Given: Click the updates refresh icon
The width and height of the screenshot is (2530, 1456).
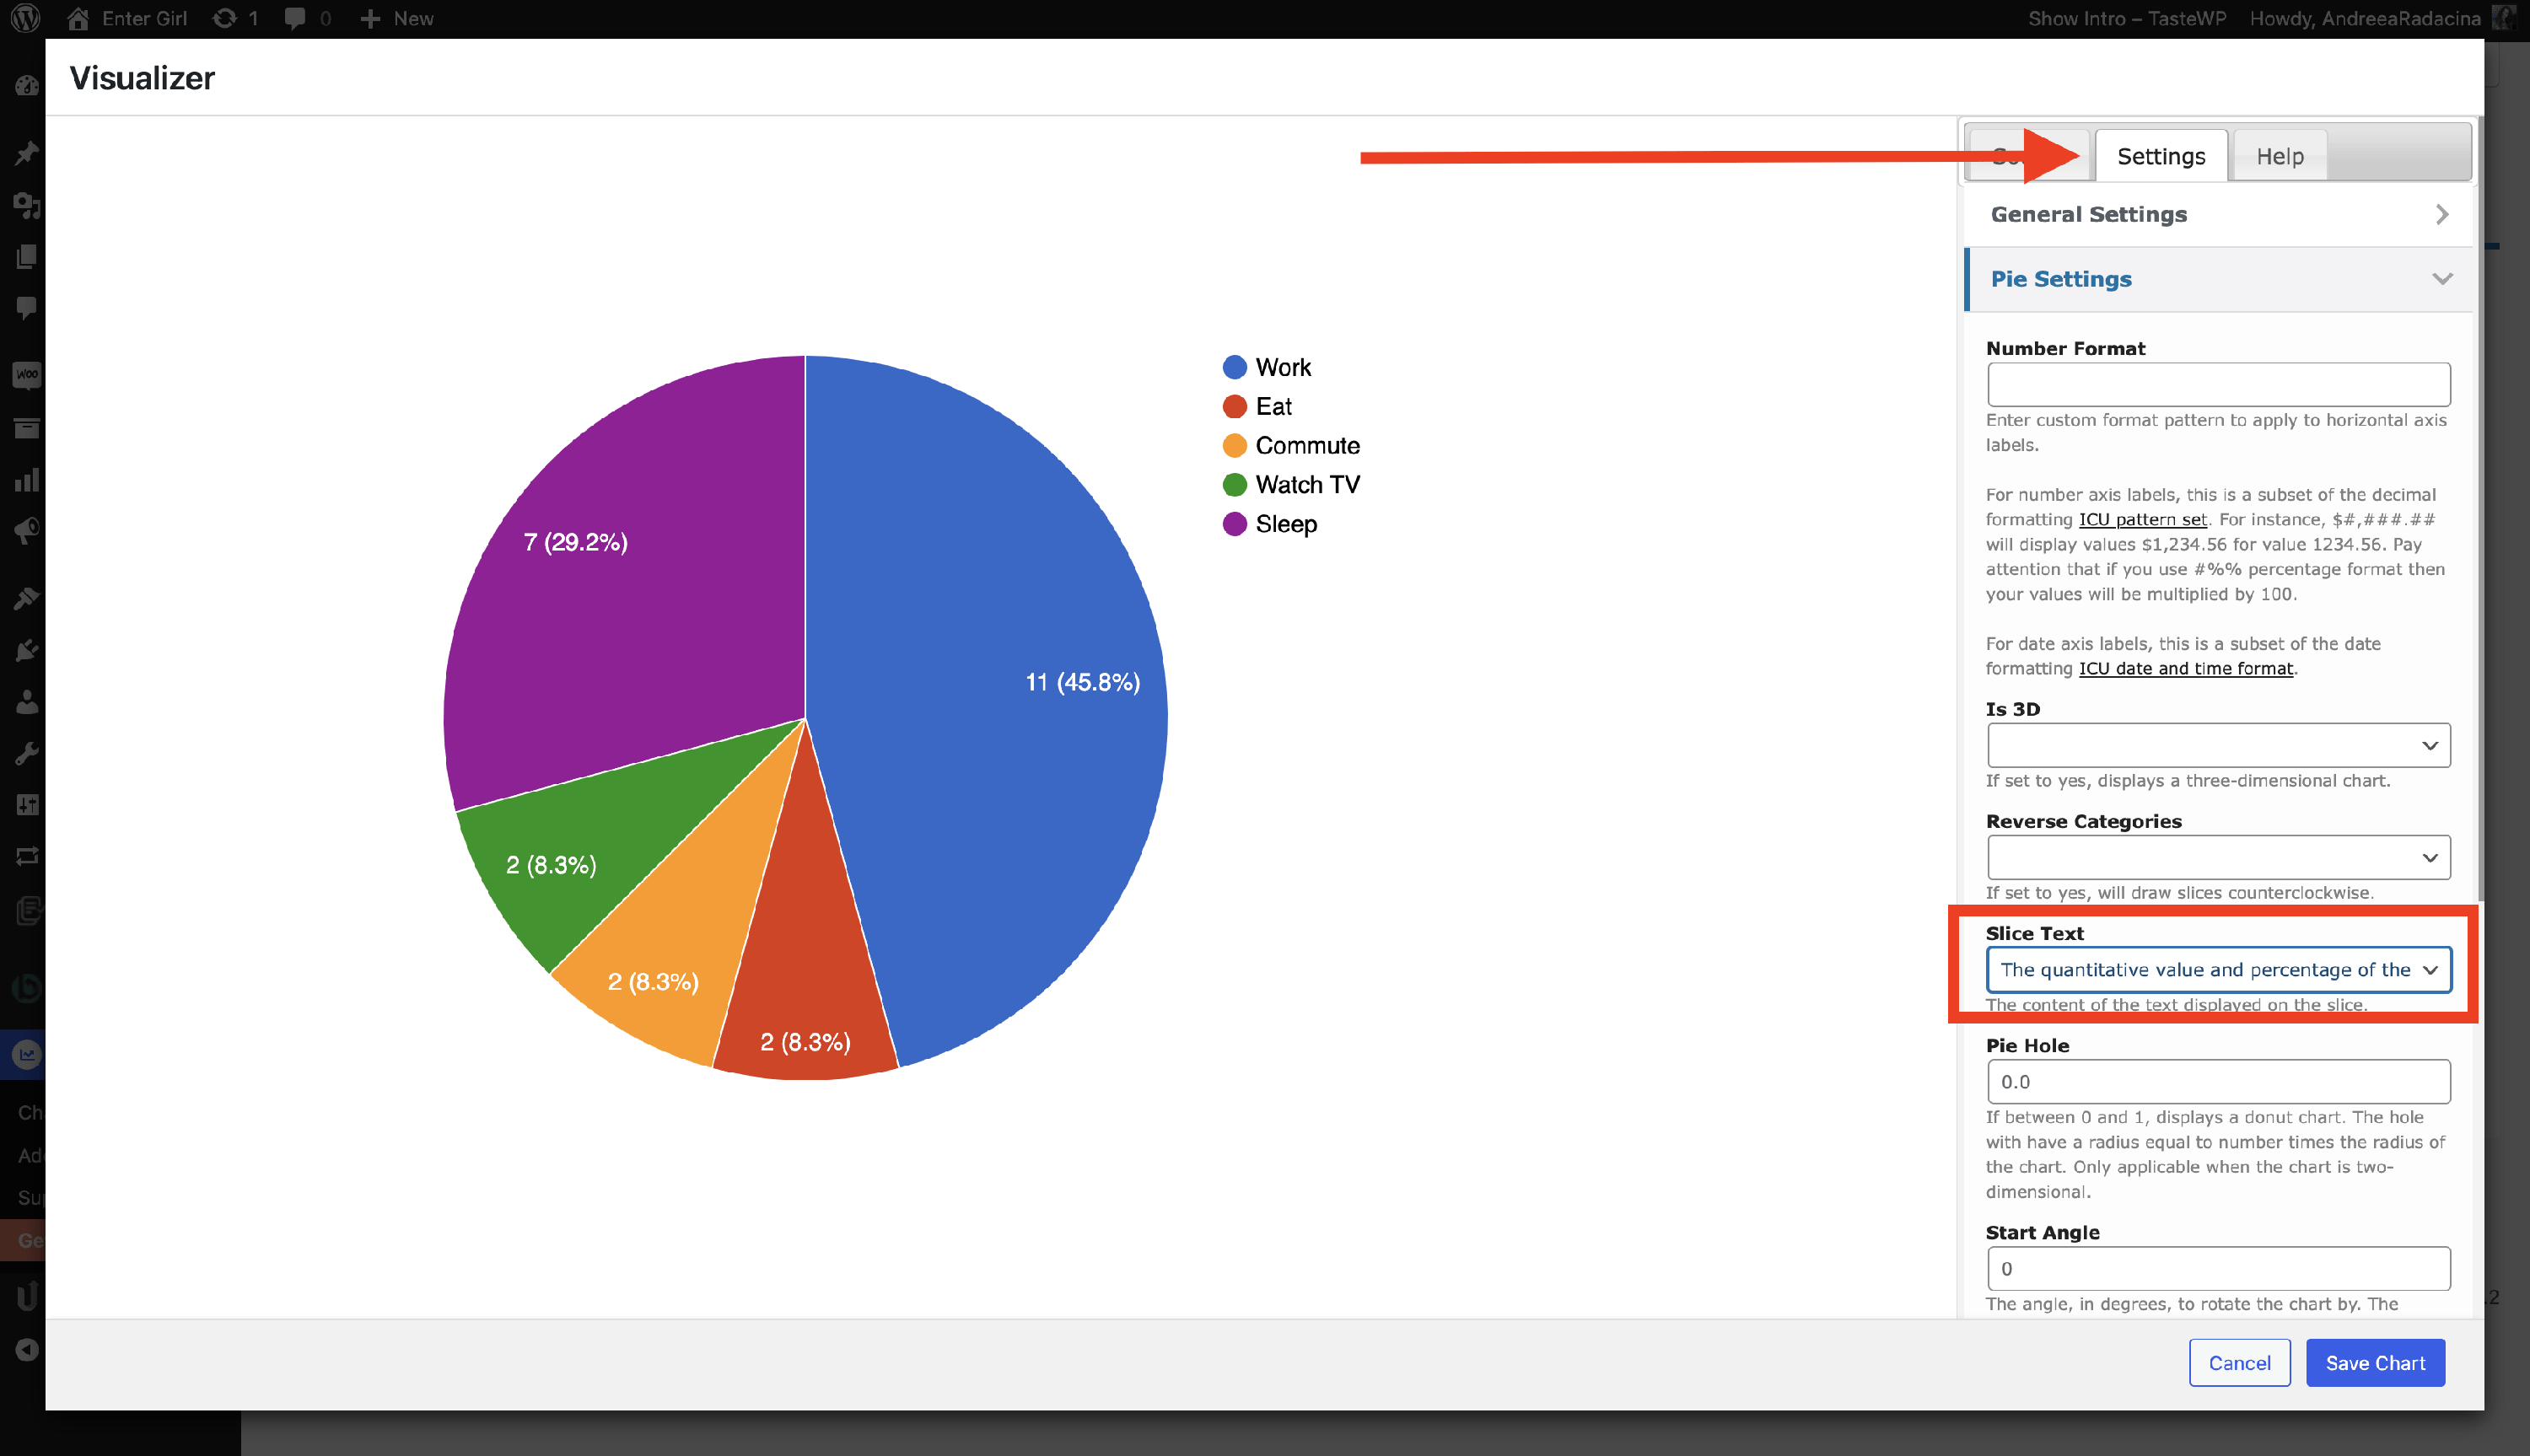Looking at the screenshot, I should [x=225, y=18].
